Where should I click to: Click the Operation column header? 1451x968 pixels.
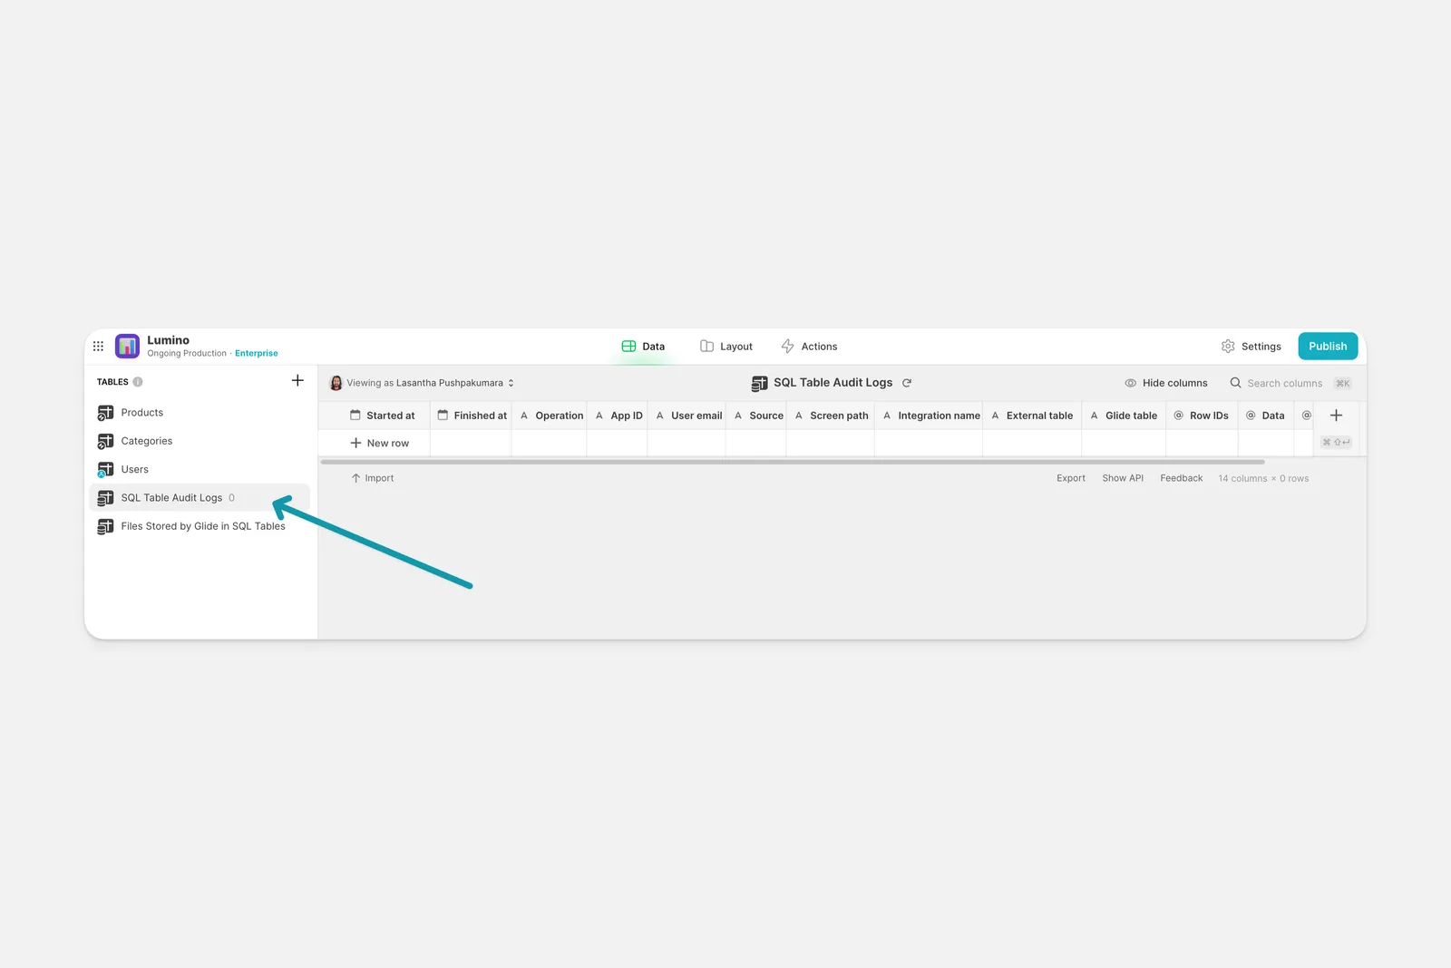(x=550, y=416)
